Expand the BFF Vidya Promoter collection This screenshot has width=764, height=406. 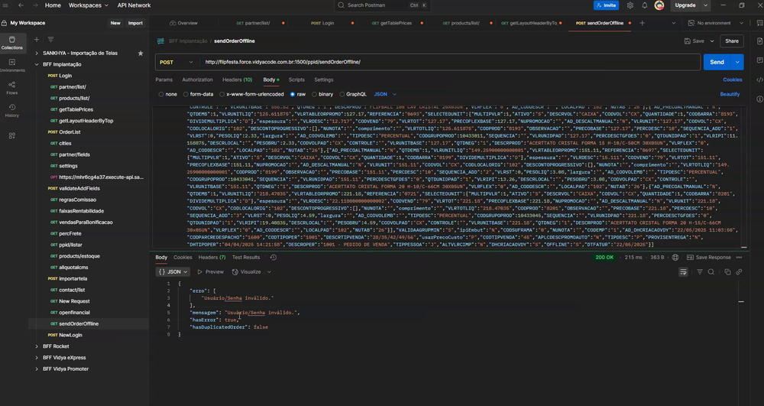click(x=37, y=369)
